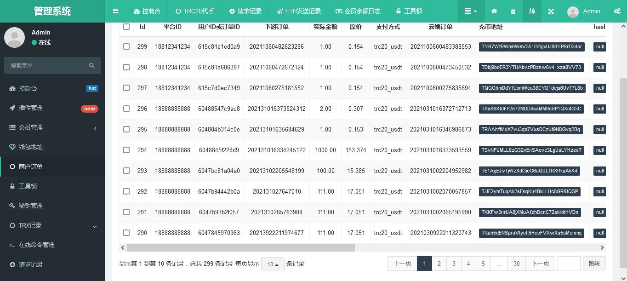Open 会员余额日志 from the top navbar

(339, 11)
